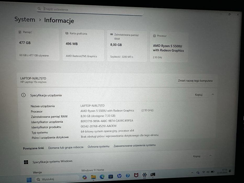Viewport: 244px width, 183px height.
Task: Open the Procesor card
Action: point(169,47)
